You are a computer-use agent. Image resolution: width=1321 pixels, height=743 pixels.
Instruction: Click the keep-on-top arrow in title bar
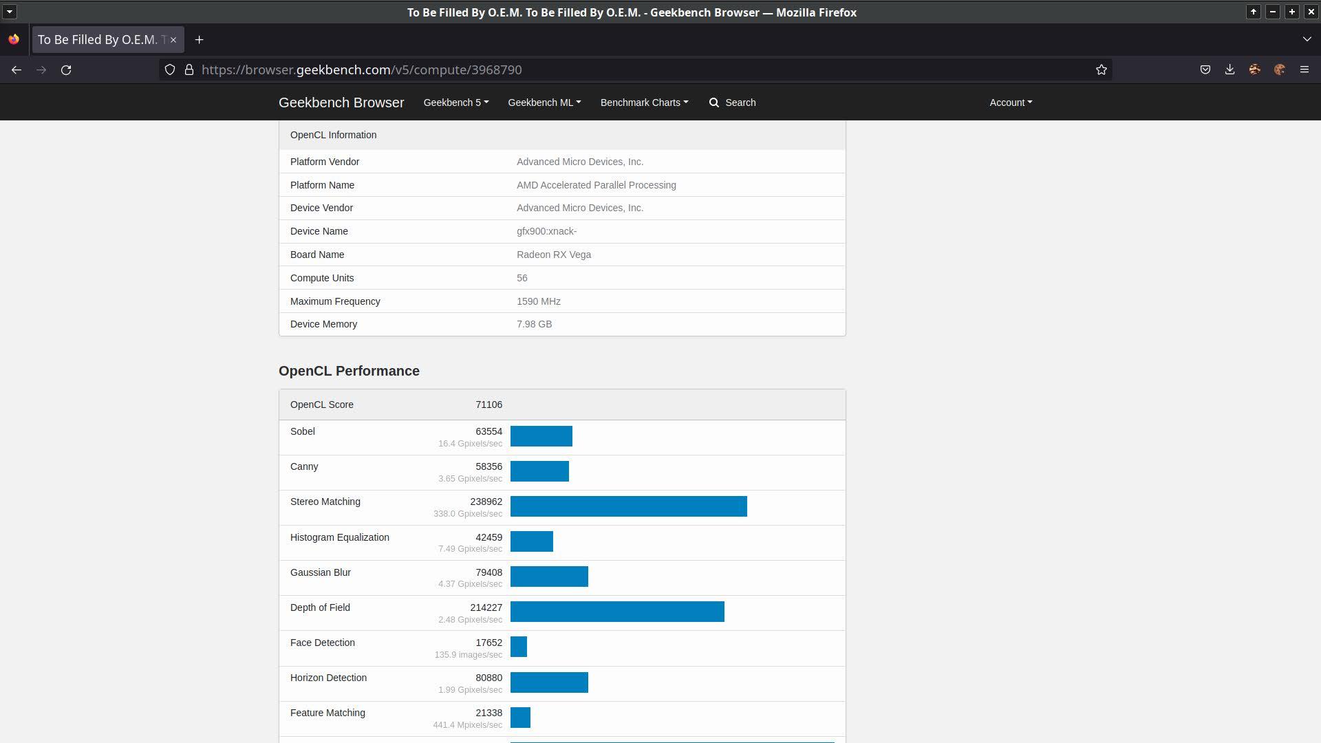(1254, 12)
